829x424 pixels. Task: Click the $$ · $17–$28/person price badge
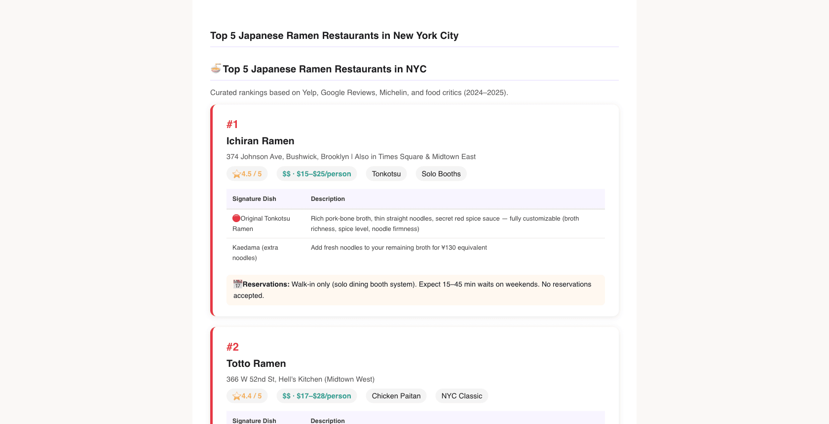tap(317, 396)
